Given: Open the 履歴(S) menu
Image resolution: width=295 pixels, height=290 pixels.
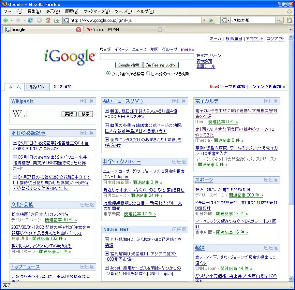Looking at the screenshot, I should [x=71, y=11].
